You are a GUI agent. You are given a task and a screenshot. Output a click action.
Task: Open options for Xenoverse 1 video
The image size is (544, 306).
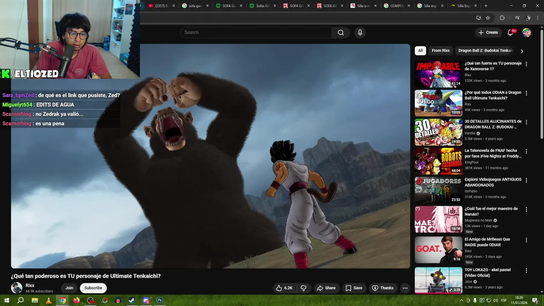coord(526,64)
